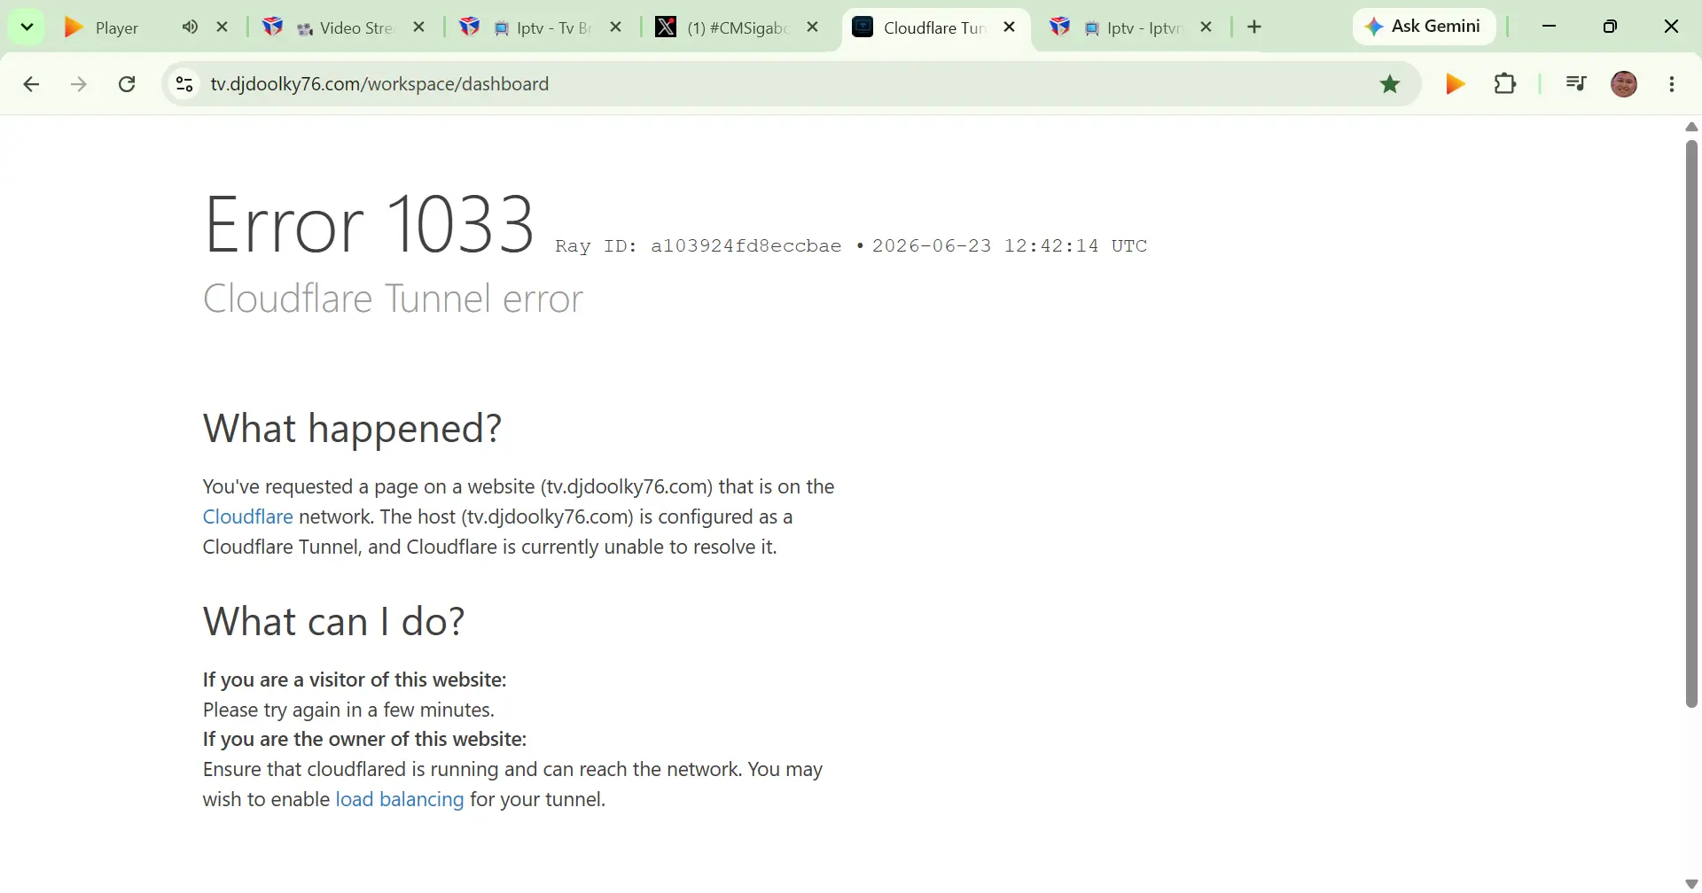The height and width of the screenshot is (893, 1702).
Task: Reload the current page
Action: (x=127, y=84)
